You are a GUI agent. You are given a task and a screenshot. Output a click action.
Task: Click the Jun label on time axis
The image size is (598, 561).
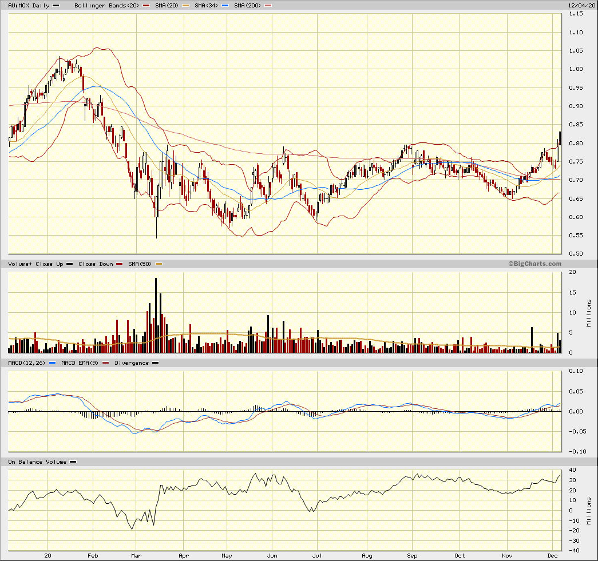(272, 556)
